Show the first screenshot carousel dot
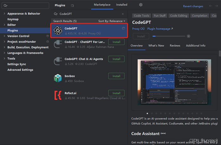This screenshot has height=145, width=221. pyautogui.click(x=147, y=113)
